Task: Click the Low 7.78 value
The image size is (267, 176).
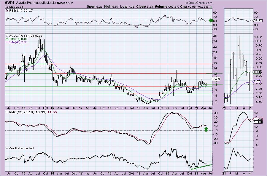Action: click(127, 7)
